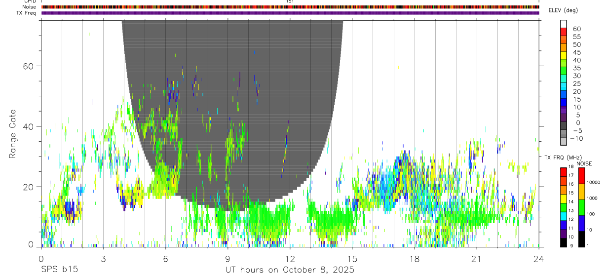
Task: Click the purple TX Freq strip at the top
Action: click(x=290, y=13)
